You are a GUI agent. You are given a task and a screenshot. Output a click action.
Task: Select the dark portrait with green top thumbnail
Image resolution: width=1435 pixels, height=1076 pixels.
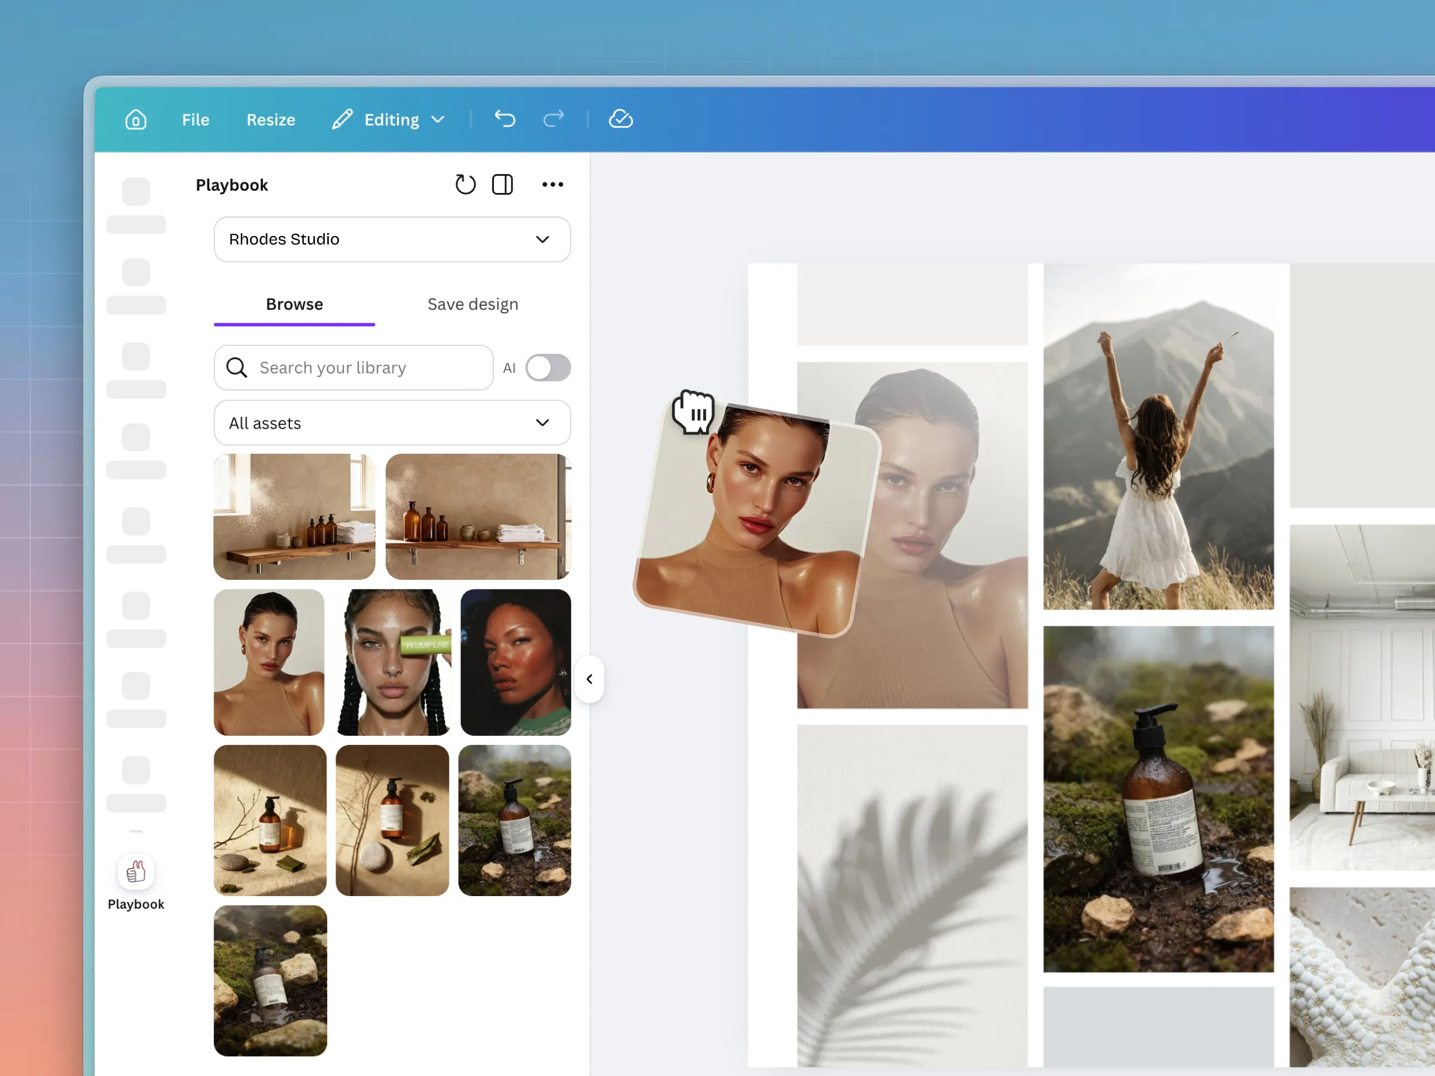pyautogui.click(x=516, y=662)
